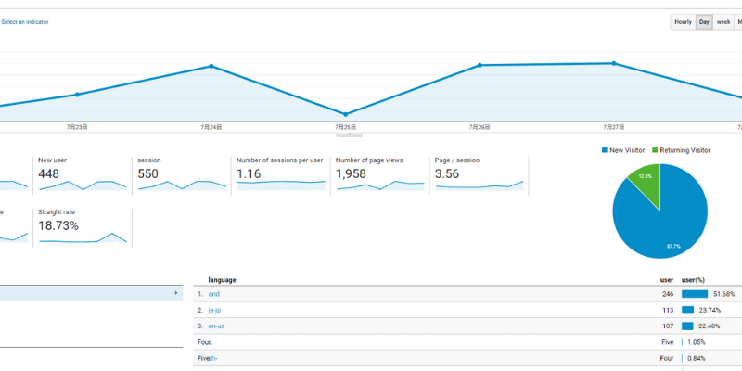The width and height of the screenshot is (742, 371).
Task: Collapse chart using handle below the graph
Action: click(x=348, y=134)
